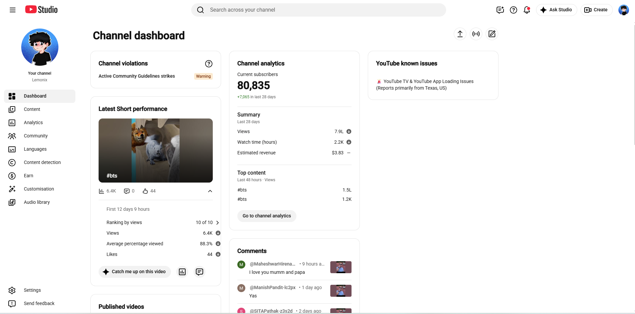Open the Analytics sidebar item
The width and height of the screenshot is (635, 314).
pyautogui.click(x=40, y=122)
